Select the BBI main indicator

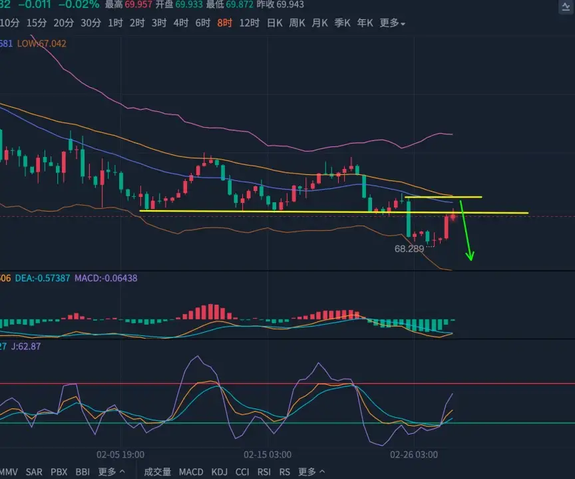[x=83, y=472]
